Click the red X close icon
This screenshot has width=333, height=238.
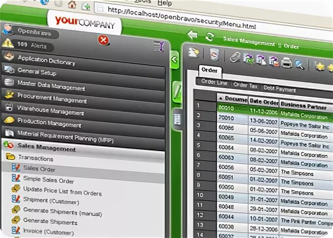pos(103,40)
